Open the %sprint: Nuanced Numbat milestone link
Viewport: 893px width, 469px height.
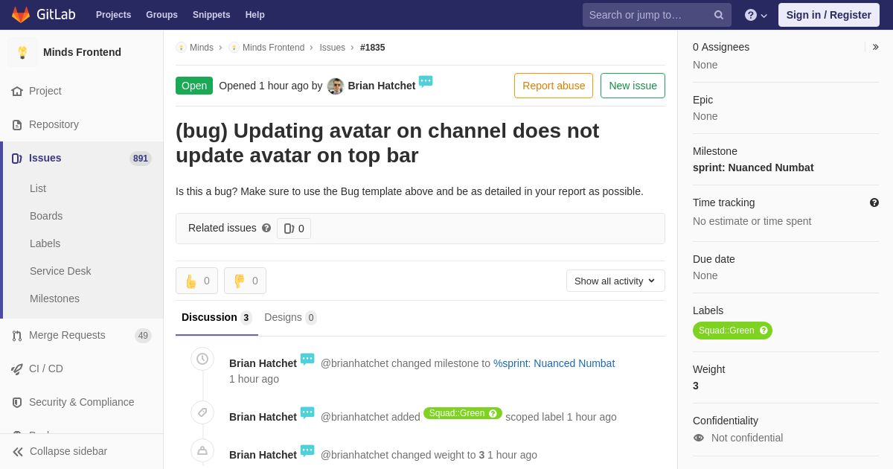click(554, 363)
